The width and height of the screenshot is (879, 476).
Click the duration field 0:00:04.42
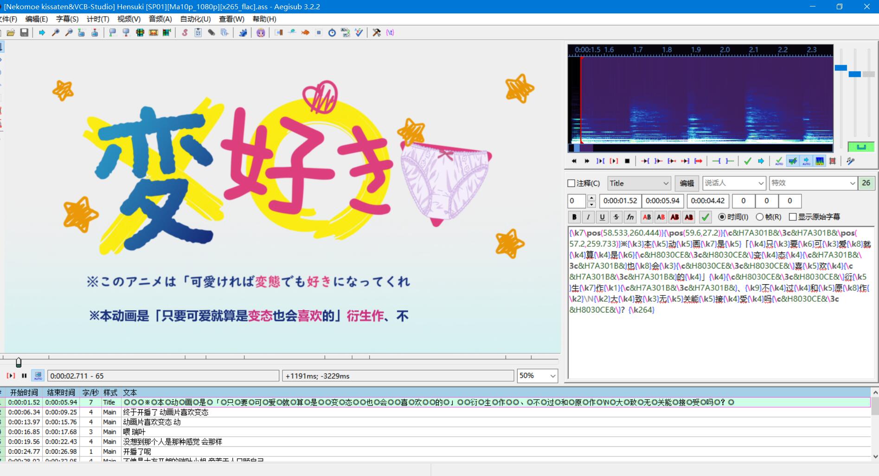pyautogui.click(x=707, y=200)
